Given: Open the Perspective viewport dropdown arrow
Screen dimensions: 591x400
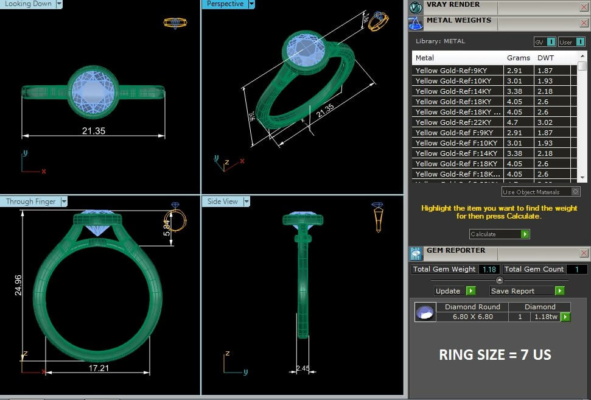Looking at the screenshot, I should coord(251,4).
